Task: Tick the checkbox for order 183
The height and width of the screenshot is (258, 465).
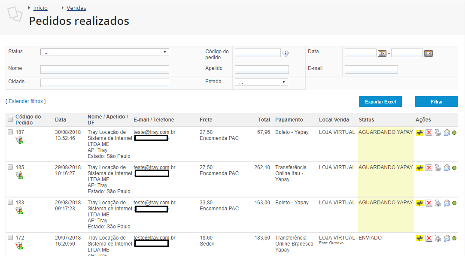Action: [10, 202]
